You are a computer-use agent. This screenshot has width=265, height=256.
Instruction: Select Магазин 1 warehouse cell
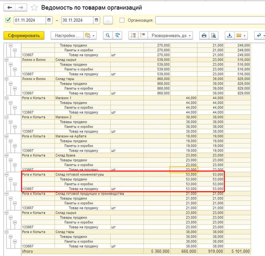(x=99, y=98)
